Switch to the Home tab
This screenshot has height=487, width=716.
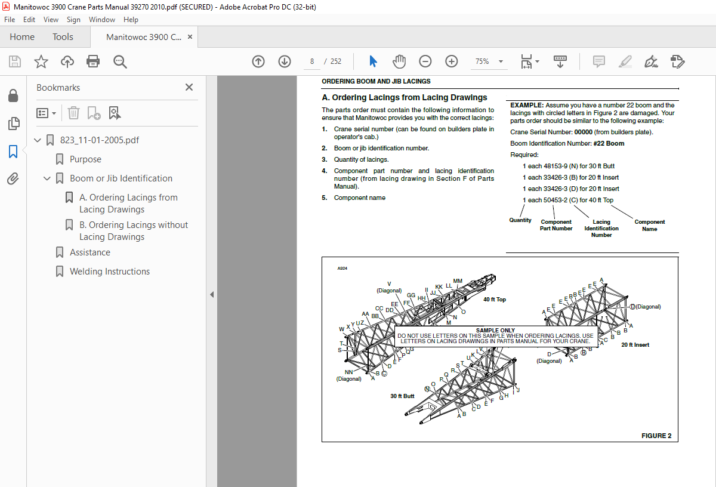[x=22, y=37]
